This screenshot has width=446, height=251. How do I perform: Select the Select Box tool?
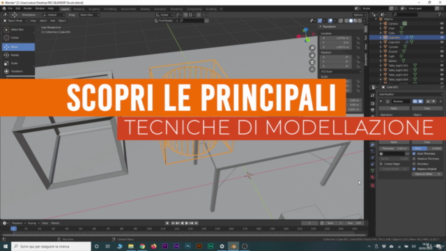coord(18,29)
